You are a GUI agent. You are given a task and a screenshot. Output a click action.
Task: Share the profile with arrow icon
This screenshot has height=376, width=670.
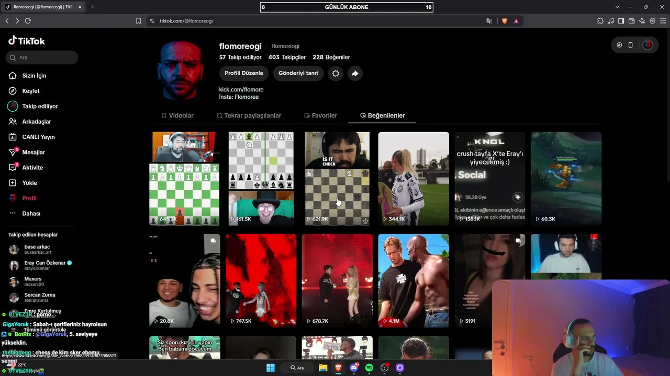(355, 74)
